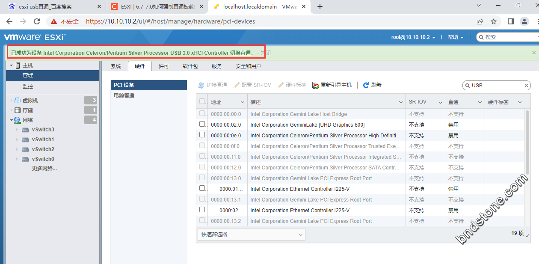
Task: Click the 刷新 refresh icon
Action: 366,85
